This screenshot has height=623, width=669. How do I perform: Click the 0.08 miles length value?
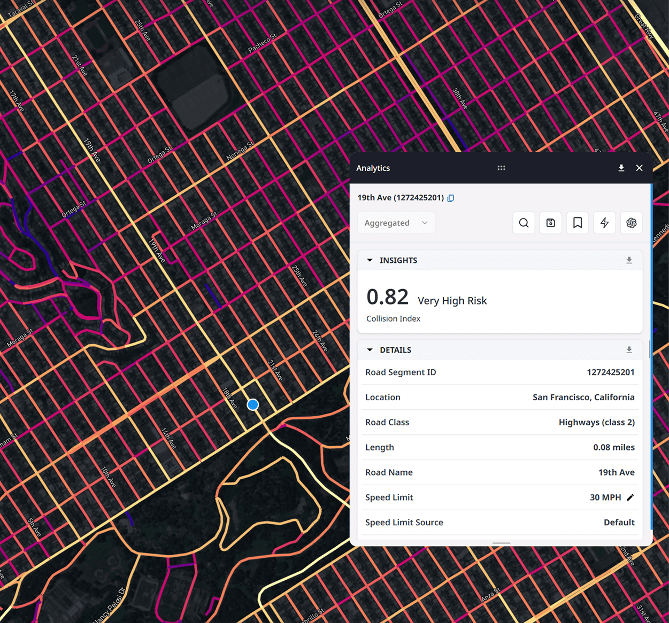pos(614,447)
